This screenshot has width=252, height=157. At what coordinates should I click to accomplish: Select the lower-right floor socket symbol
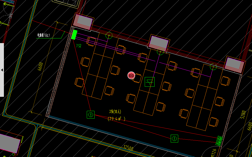(174, 139)
